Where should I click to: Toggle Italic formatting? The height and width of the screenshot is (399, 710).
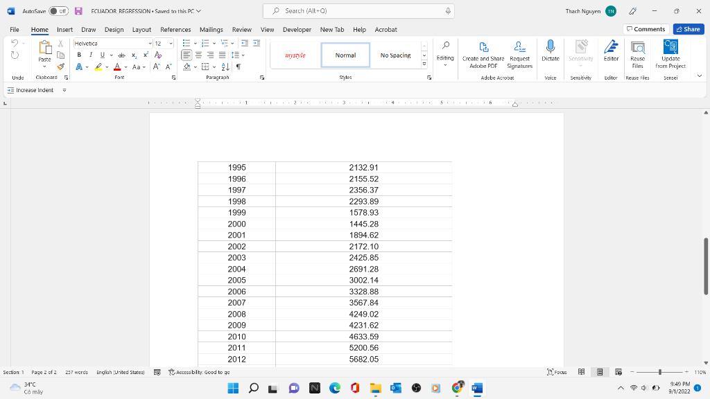coord(91,55)
